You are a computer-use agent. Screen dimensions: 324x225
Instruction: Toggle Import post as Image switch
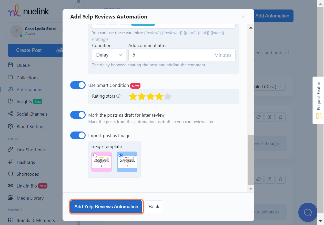pyautogui.click(x=78, y=135)
